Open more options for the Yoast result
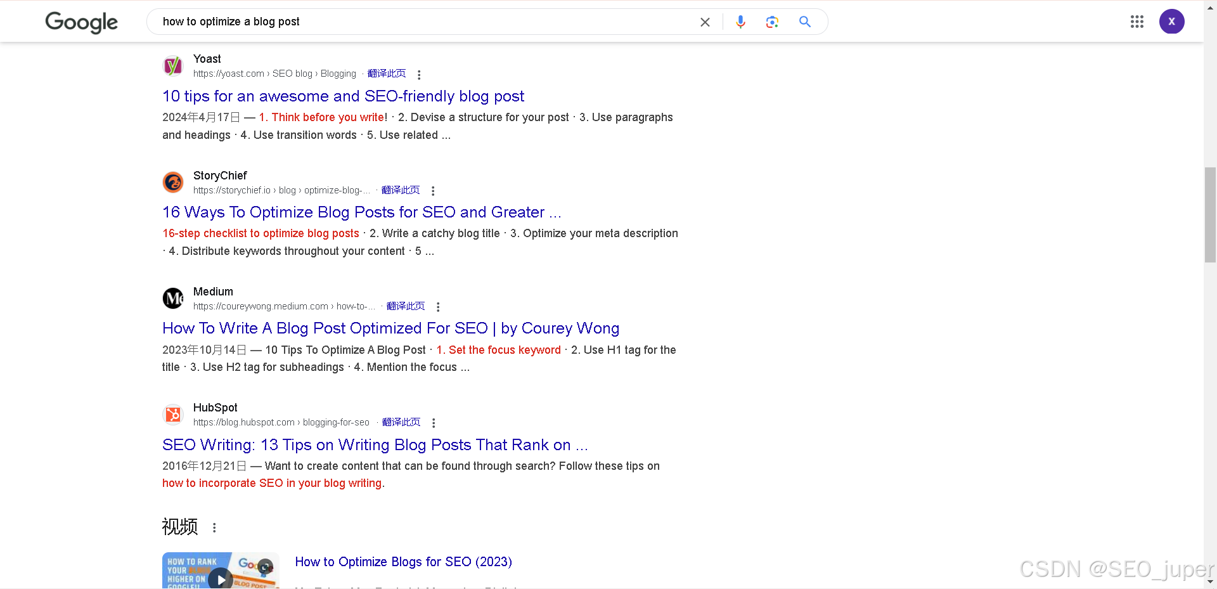The height and width of the screenshot is (589, 1217). point(419,75)
